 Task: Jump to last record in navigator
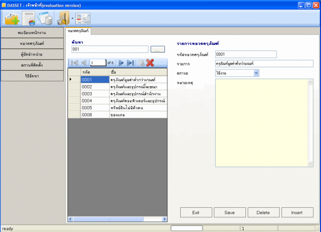coord(130,63)
